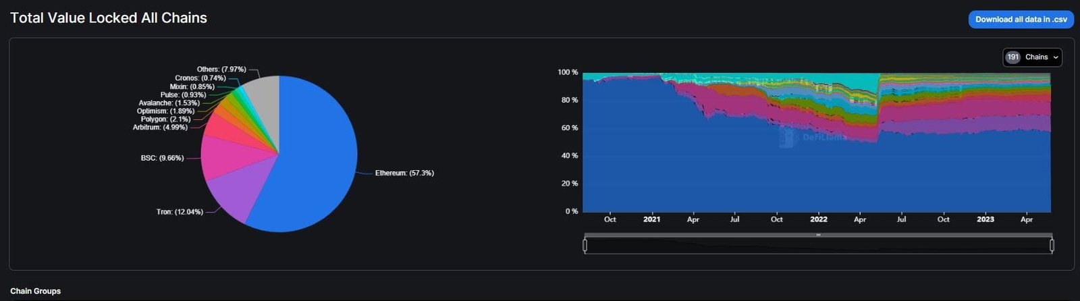Click the 191 count badge
This screenshot has height=301, width=1080.
(x=1013, y=57)
